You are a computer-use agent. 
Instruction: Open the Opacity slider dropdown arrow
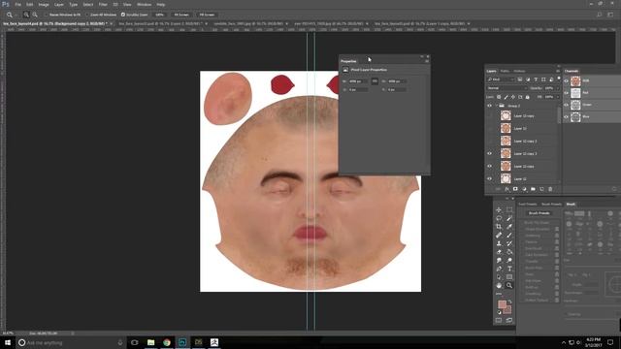558,88
